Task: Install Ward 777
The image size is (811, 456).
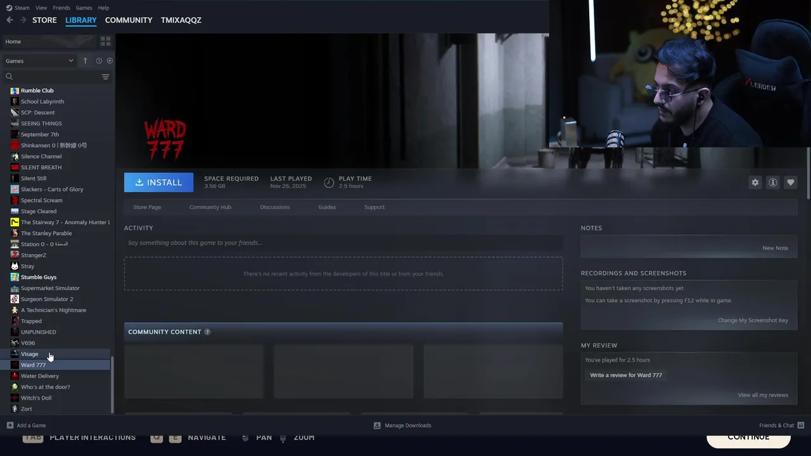Action: click(158, 182)
